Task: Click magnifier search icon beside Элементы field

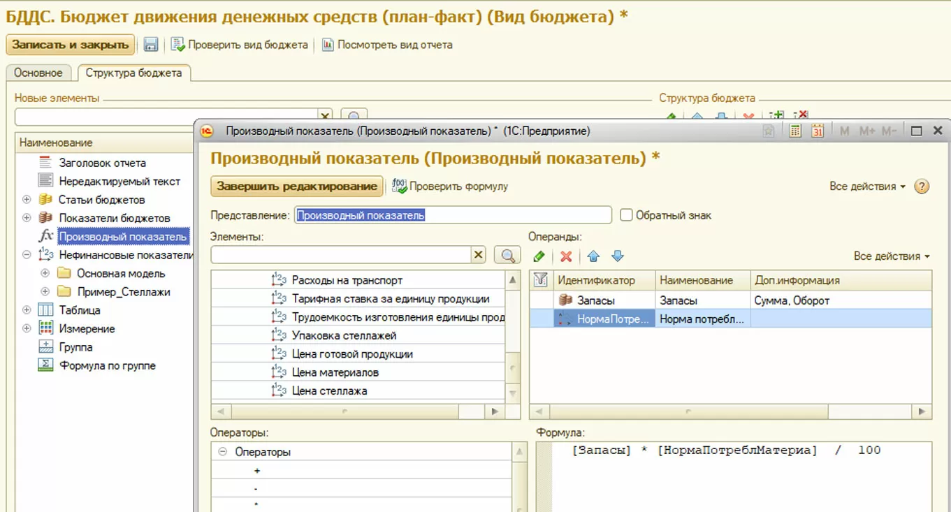Action: coord(507,255)
